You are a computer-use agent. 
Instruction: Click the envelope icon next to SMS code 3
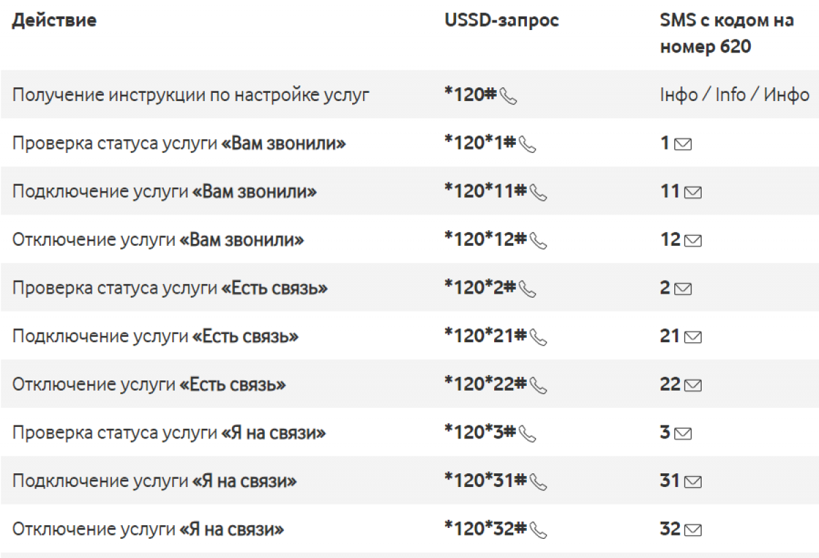click(682, 434)
